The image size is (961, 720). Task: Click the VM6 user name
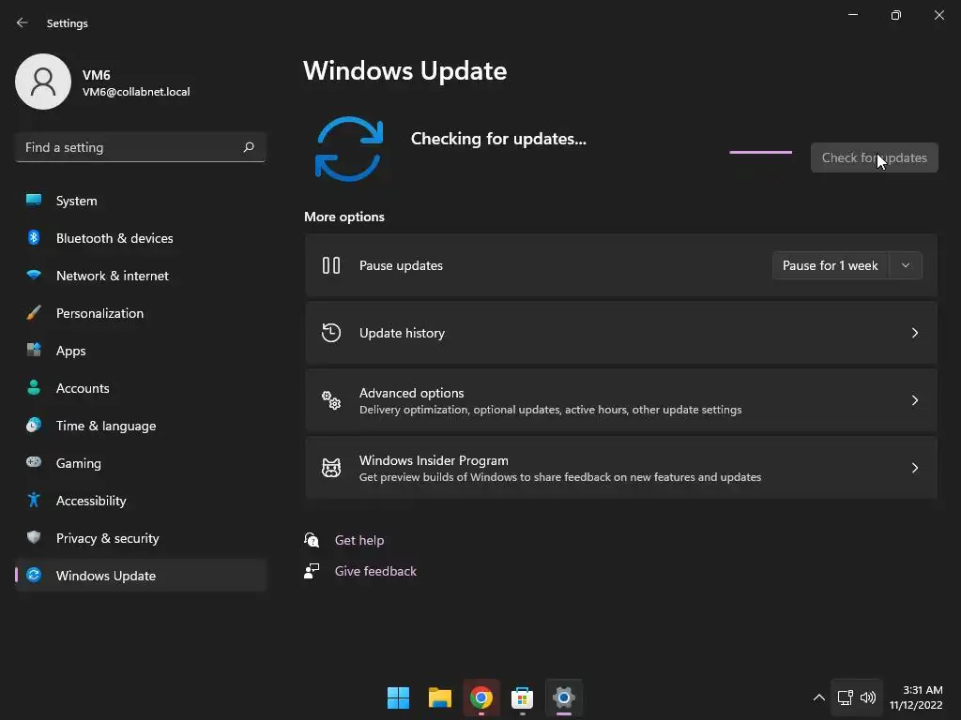pos(97,75)
